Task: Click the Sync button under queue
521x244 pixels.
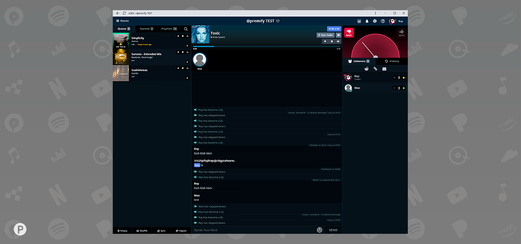Action: [x=162, y=231]
